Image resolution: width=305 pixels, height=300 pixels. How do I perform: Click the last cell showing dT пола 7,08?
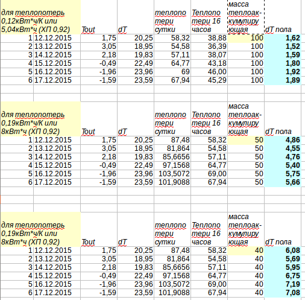click(283, 293)
